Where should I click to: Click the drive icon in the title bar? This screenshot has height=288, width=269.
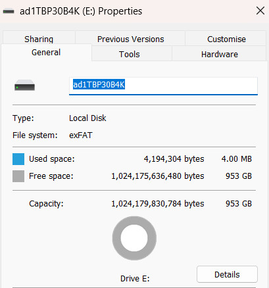tap(9, 11)
